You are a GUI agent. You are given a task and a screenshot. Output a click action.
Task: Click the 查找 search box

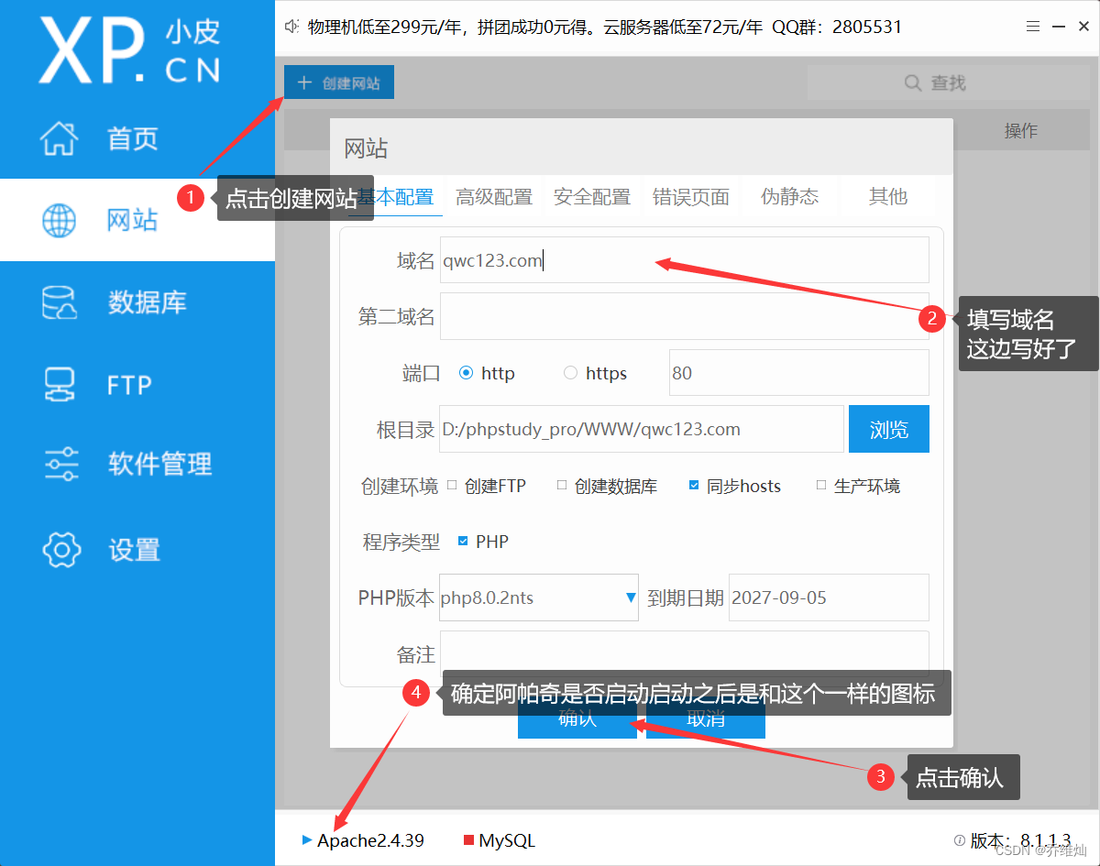tap(948, 82)
